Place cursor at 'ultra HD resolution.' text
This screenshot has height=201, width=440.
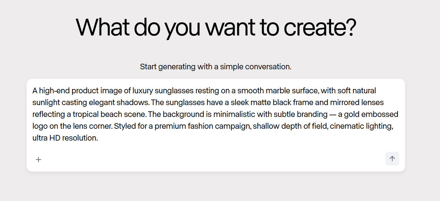pos(65,138)
